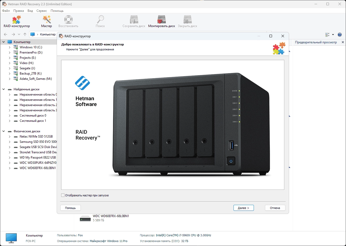Click Монтировать диск in the toolbar

[162, 22]
